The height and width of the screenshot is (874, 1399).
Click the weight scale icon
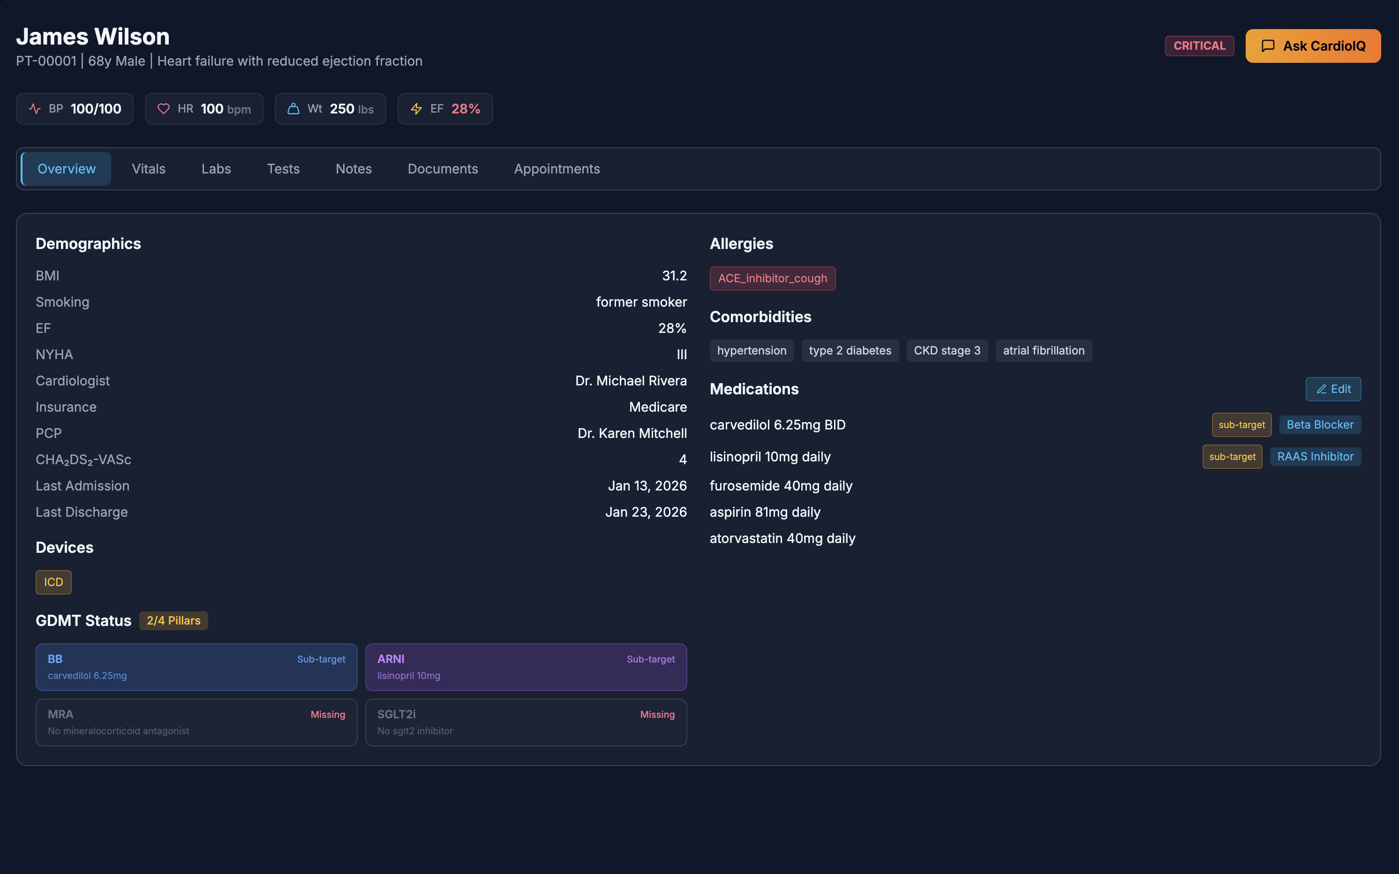click(293, 109)
